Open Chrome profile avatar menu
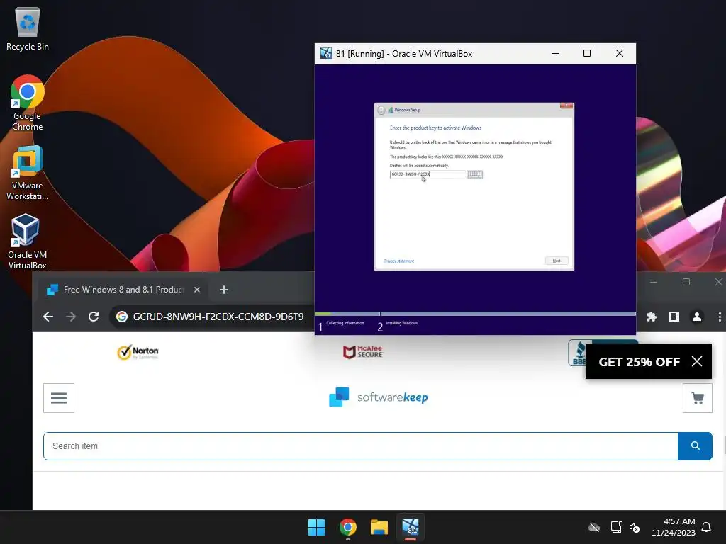This screenshot has height=544, width=726. tap(697, 317)
